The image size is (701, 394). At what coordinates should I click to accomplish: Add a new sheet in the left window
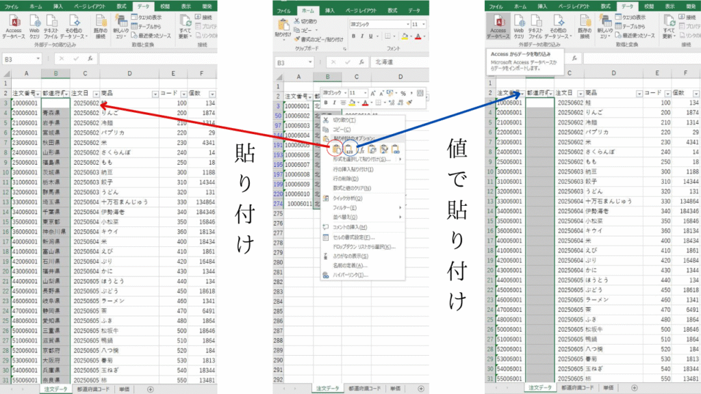[150, 389]
